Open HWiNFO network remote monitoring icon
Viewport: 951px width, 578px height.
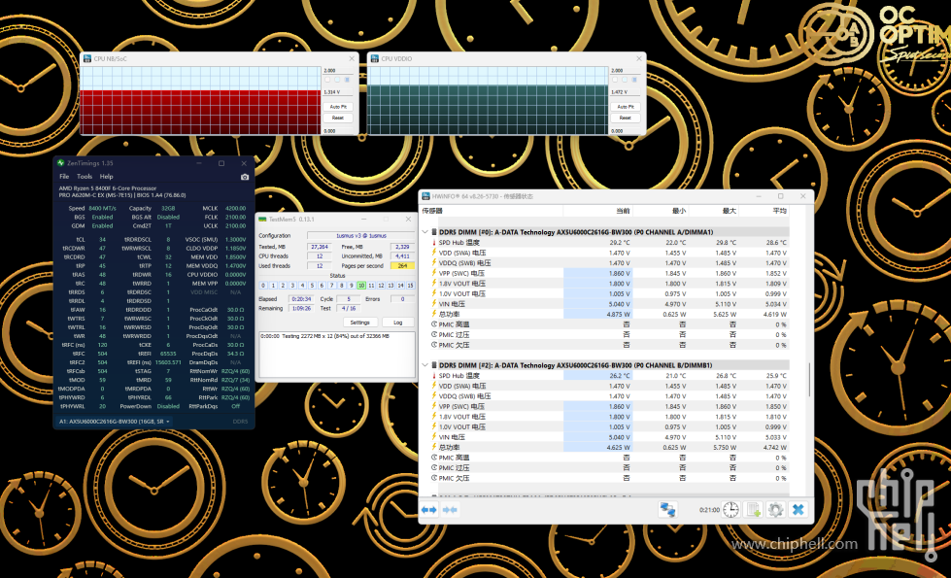click(667, 509)
